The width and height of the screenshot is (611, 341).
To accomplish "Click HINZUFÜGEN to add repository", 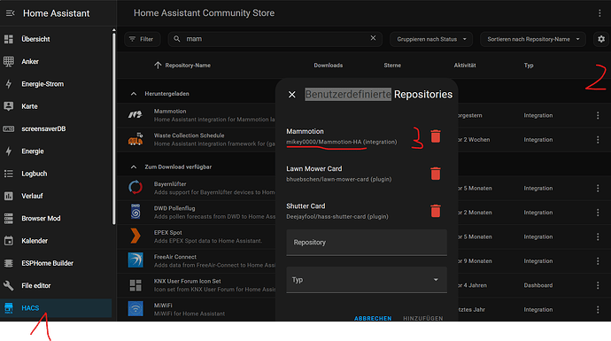I will pyautogui.click(x=422, y=318).
